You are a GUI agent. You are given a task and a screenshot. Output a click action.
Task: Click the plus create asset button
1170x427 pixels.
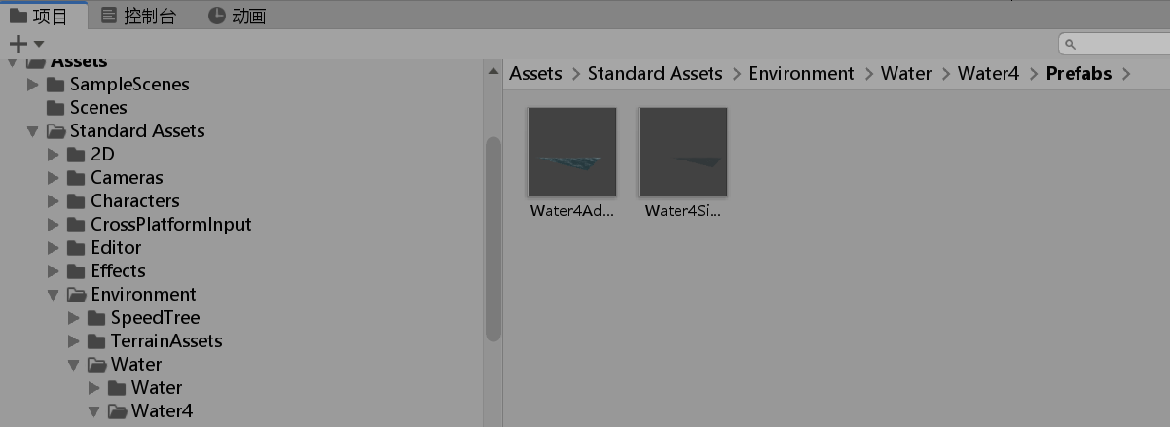pyautogui.click(x=18, y=44)
